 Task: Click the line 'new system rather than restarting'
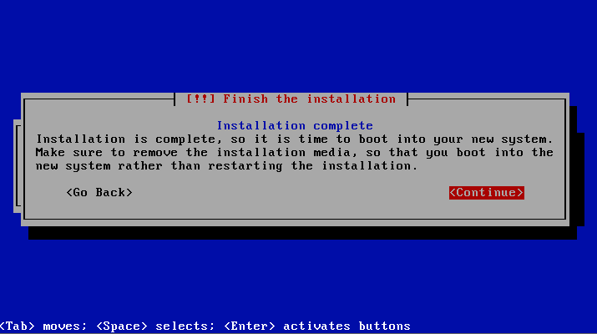click(226, 166)
